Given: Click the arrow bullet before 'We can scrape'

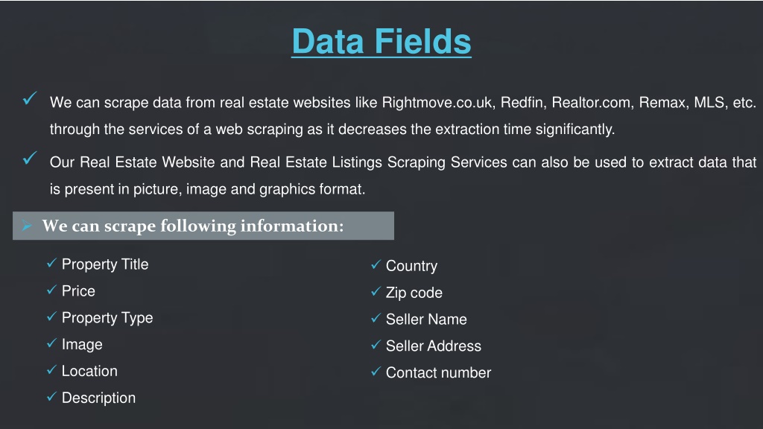Looking at the screenshot, I should 26,225.
